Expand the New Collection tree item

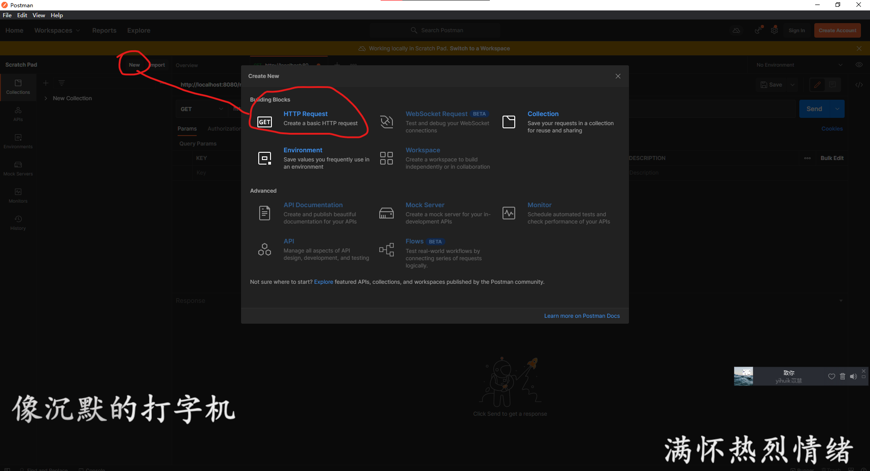coord(46,98)
